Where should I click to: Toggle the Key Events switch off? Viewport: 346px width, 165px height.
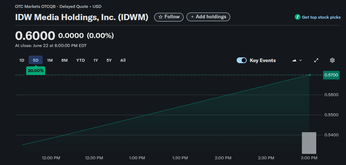242,60
